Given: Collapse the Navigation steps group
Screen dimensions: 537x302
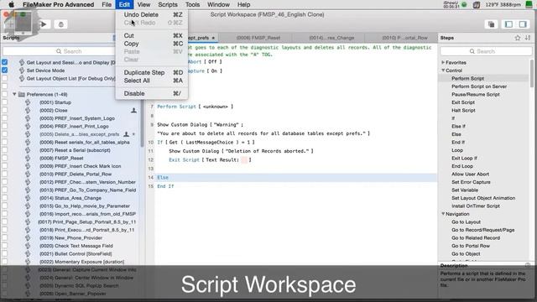Looking at the screenshot, I should 443,214.
